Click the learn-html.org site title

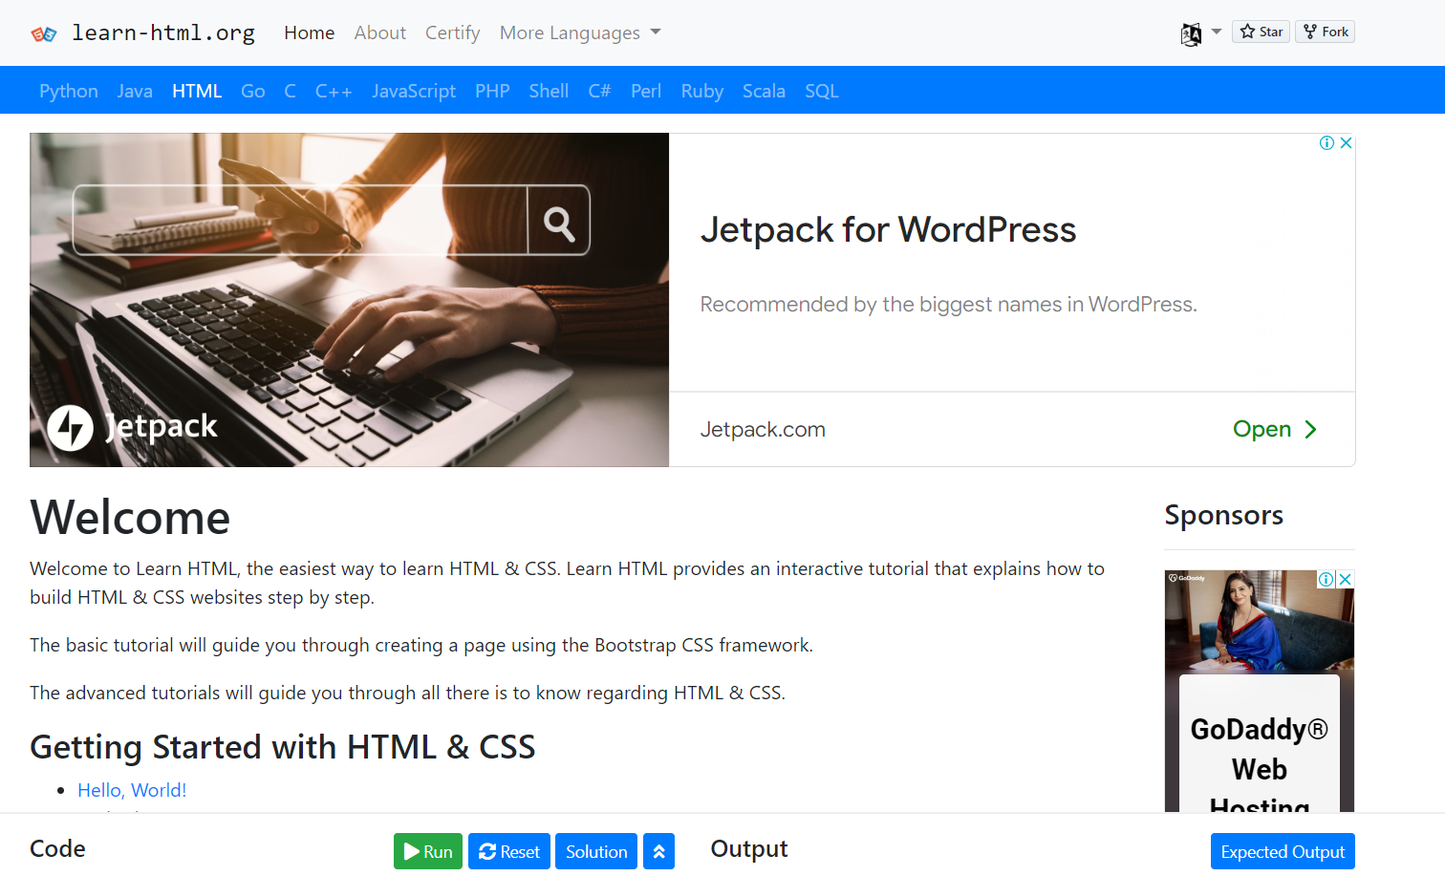(x=163, y=33)
